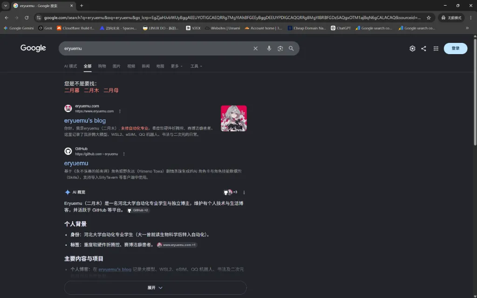This screenshot has width=477, height=298.
Task: Click the share icon near the apps grid
Action: coord(423,49)
